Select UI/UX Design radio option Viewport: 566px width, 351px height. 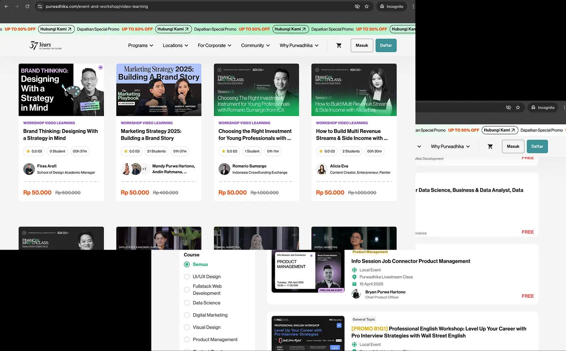tap(187, 277)
